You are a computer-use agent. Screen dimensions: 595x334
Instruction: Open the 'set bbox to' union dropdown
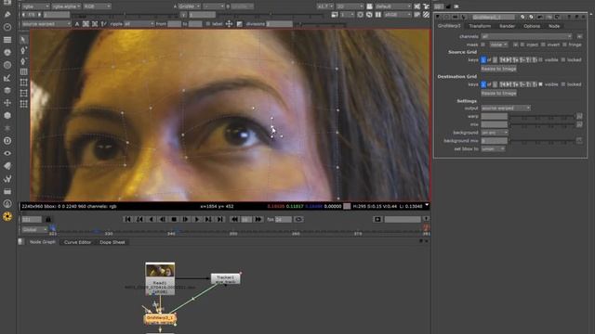[x=493, y=149]
